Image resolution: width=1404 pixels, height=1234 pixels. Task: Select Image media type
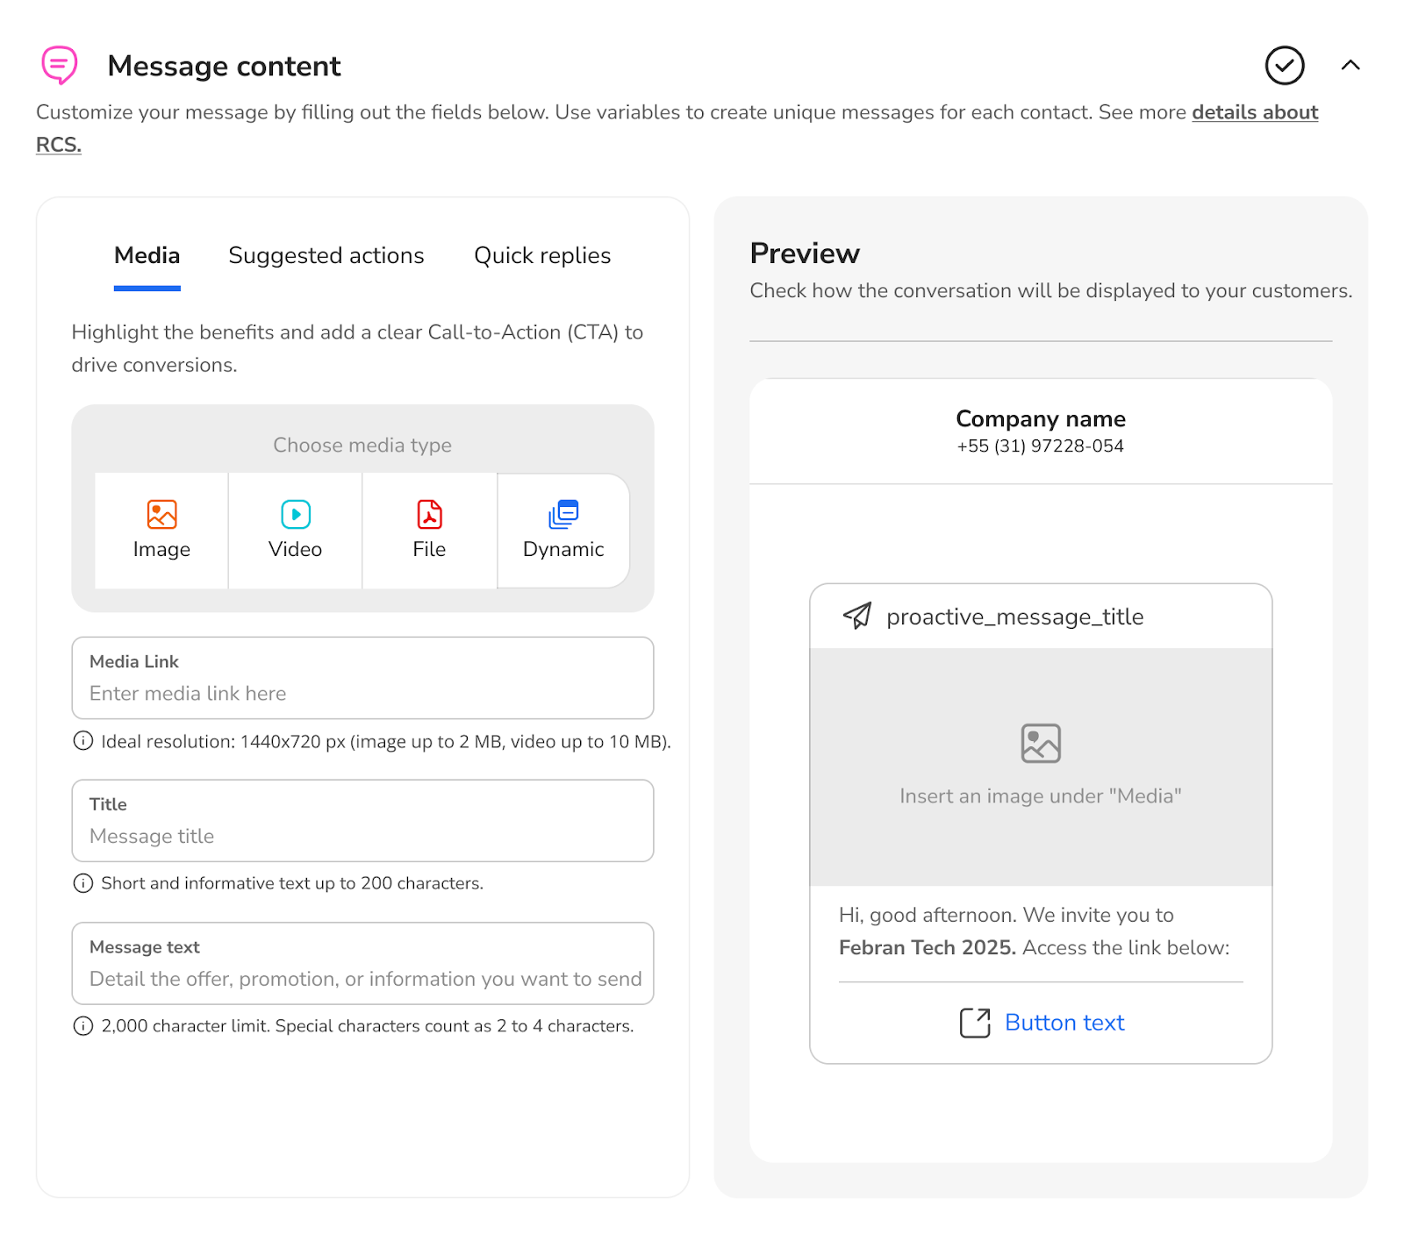coord(161,530)
